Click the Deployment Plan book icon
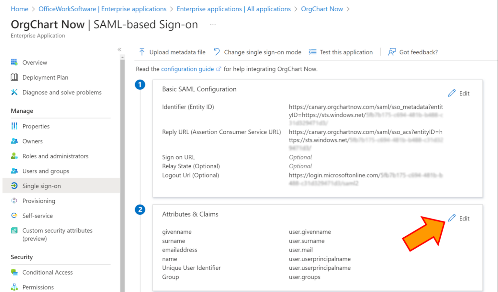This screenshot has width=498, height=292. pos(14,77)
